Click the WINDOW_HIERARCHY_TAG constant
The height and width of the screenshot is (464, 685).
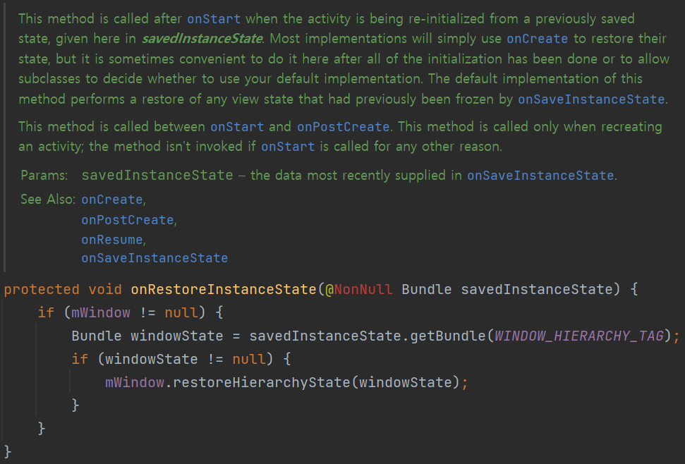[x=579, y=336]
